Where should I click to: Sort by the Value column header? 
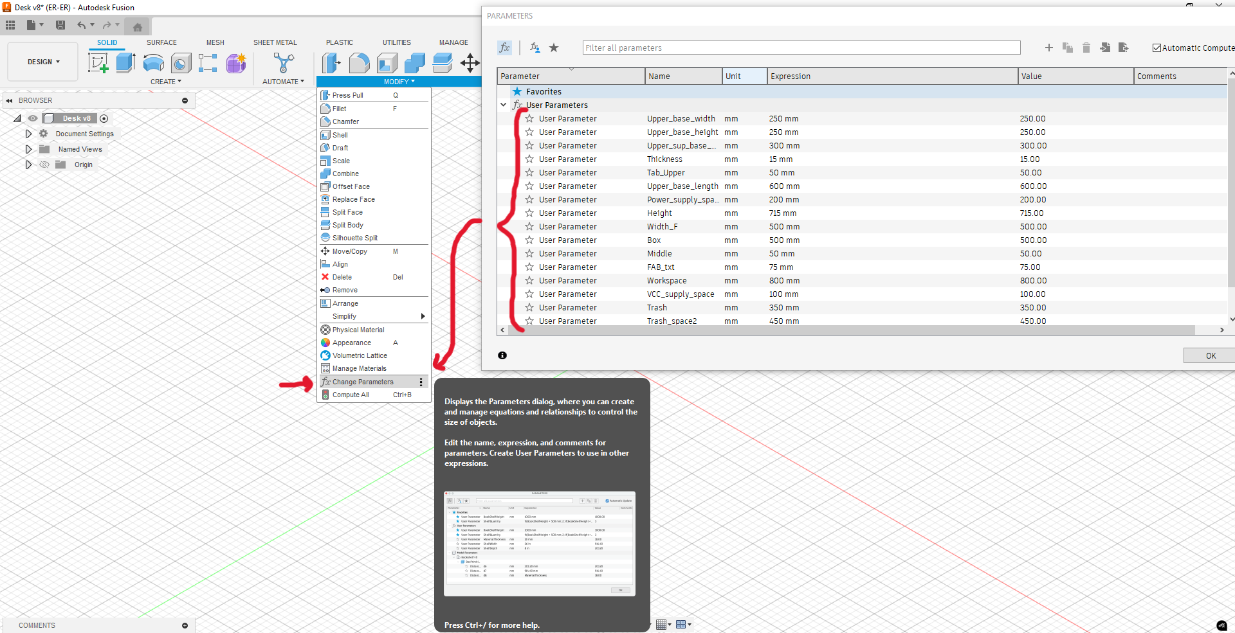[1075, 76]
